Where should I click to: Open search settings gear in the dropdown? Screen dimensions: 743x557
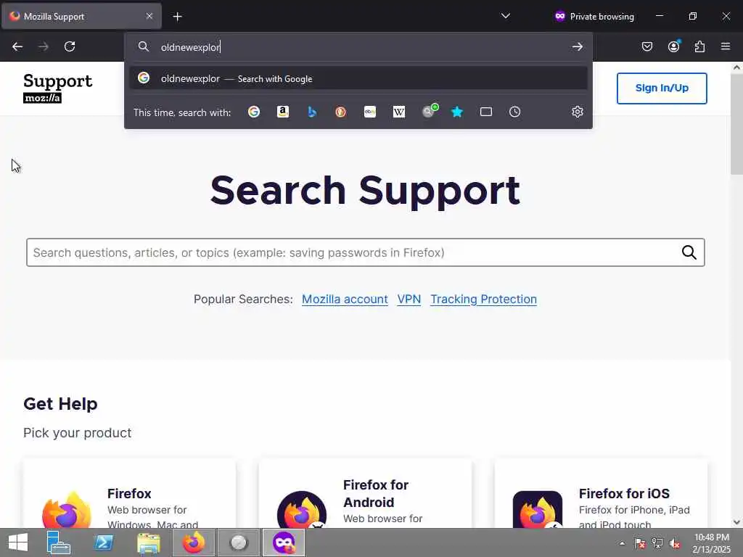577,112
